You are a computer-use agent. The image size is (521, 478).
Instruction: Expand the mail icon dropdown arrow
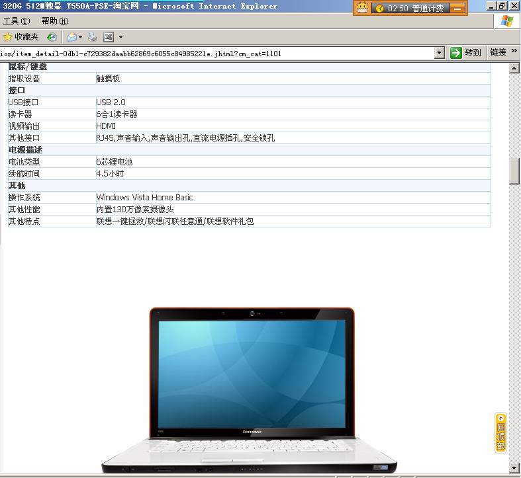click(x=80, y=37)
